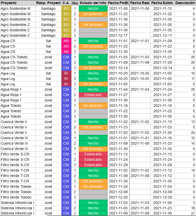Select the Hito column header
196x216 pixels.
click(75, 3)
